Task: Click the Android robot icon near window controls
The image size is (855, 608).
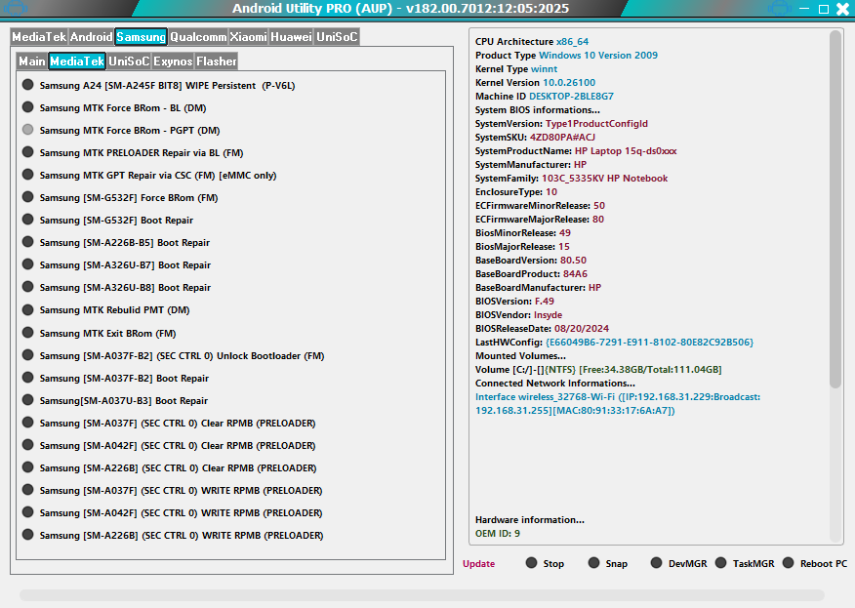Action: point(780,8)
